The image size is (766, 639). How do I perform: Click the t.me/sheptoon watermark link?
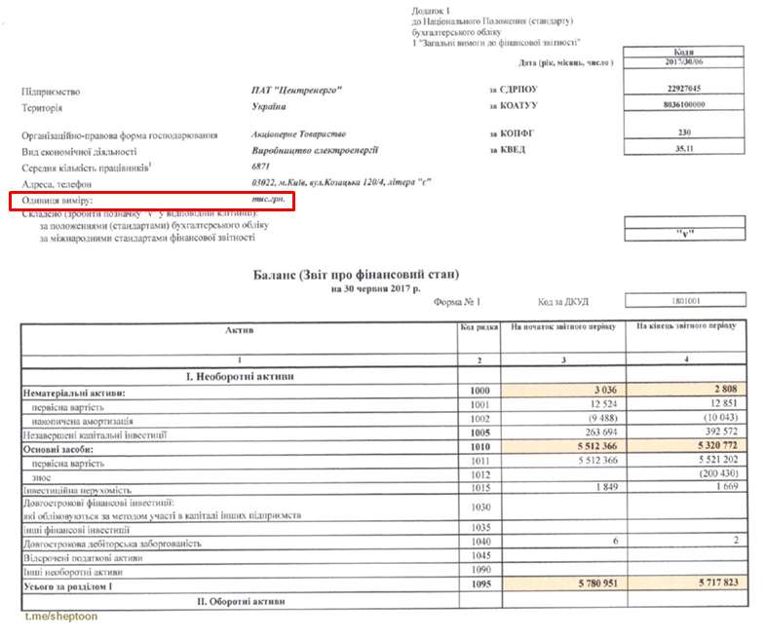click(x=60, y=617)
